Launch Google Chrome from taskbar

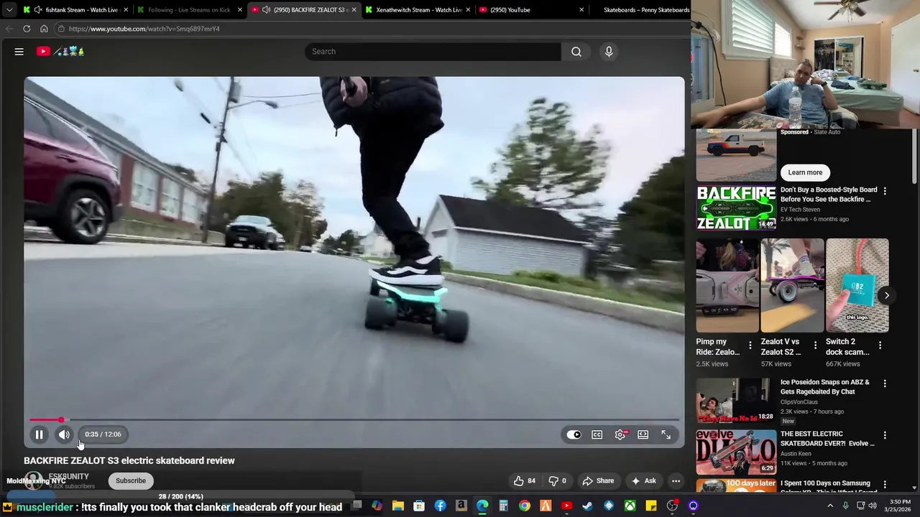point(525,506)
